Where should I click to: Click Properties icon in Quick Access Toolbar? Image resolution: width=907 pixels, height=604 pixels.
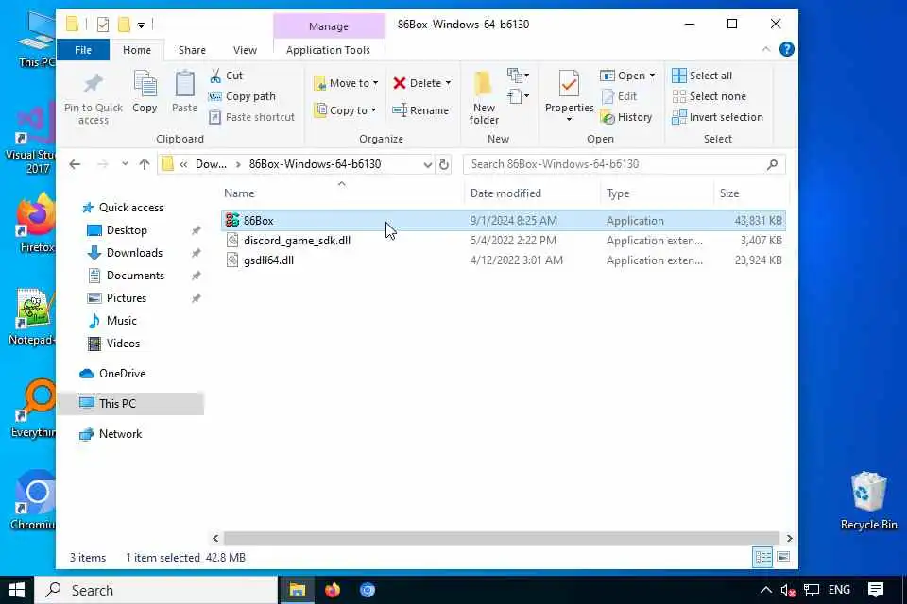(x=103, y=25)
